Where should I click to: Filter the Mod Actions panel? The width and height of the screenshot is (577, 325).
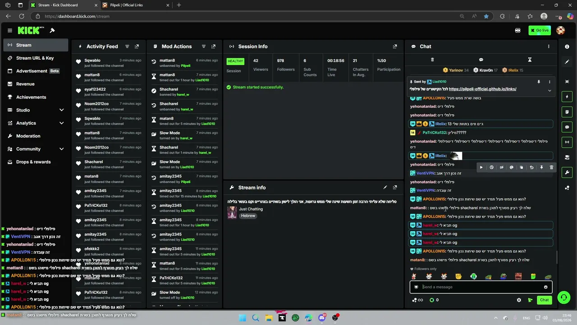coord(204,46)
